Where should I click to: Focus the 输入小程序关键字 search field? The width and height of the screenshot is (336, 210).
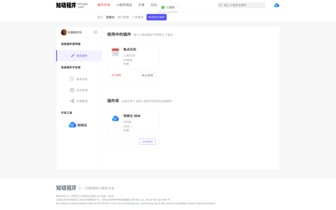pyautogui.click(x=241, y=5)
